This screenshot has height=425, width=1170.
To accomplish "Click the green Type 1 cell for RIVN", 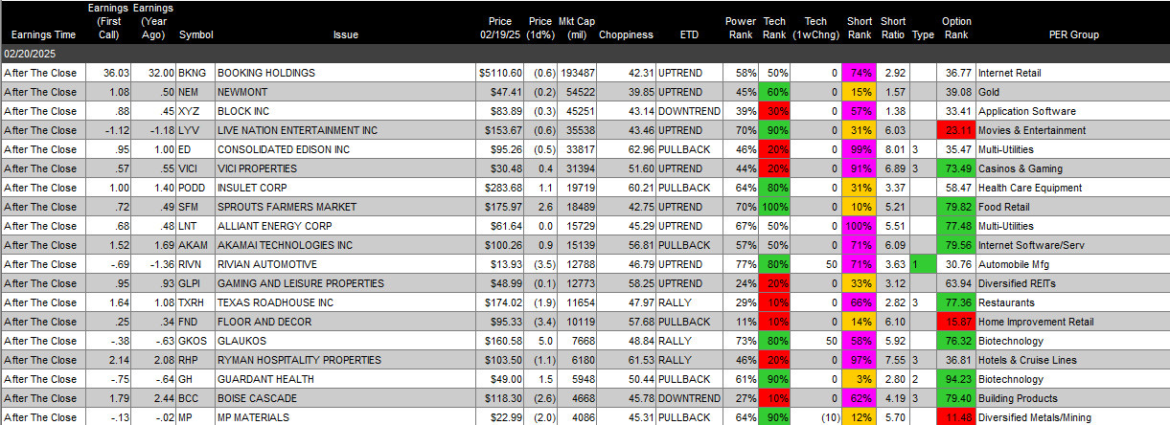I will click(x=924, y=264).
